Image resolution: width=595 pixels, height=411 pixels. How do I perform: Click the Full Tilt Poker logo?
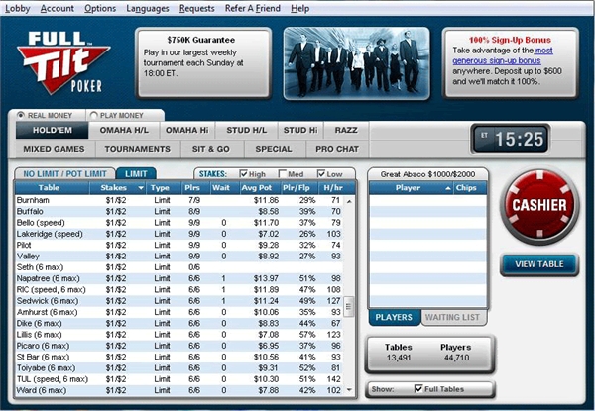[x=67, y=61]
